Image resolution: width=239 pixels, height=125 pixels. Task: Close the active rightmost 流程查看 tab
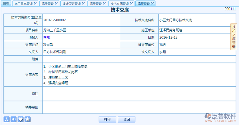(152, 3)
